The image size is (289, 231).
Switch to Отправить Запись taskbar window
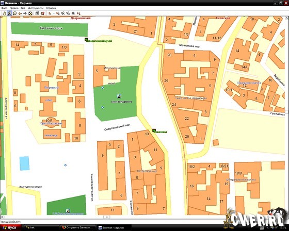(x=78, y=228)
